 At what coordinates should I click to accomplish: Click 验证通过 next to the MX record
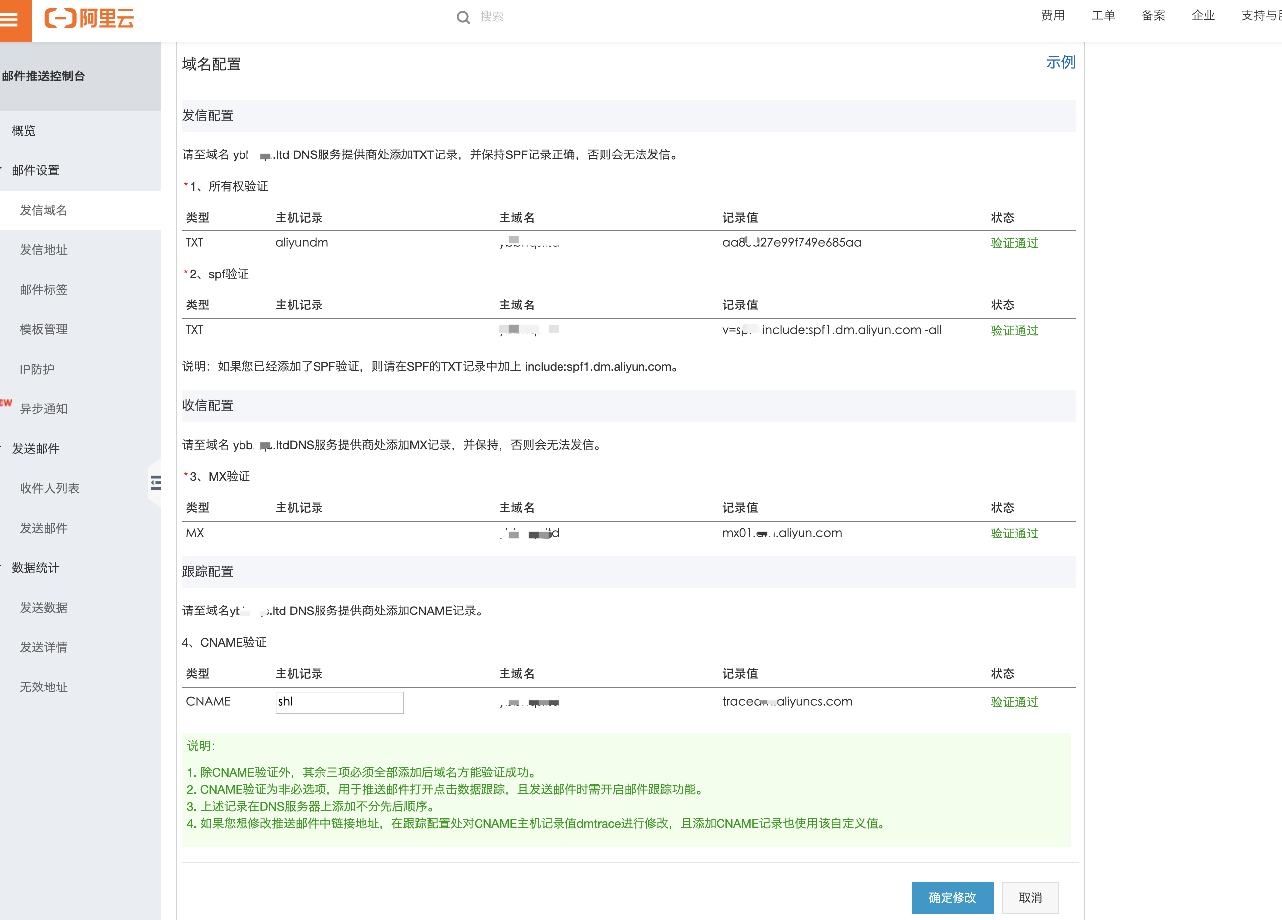(1014, 533)
